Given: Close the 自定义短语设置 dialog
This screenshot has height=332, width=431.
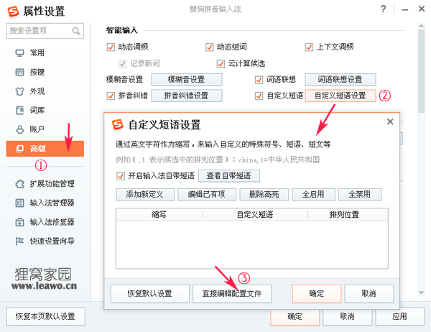Looking at the screenshot, I should tap(390, 121).
